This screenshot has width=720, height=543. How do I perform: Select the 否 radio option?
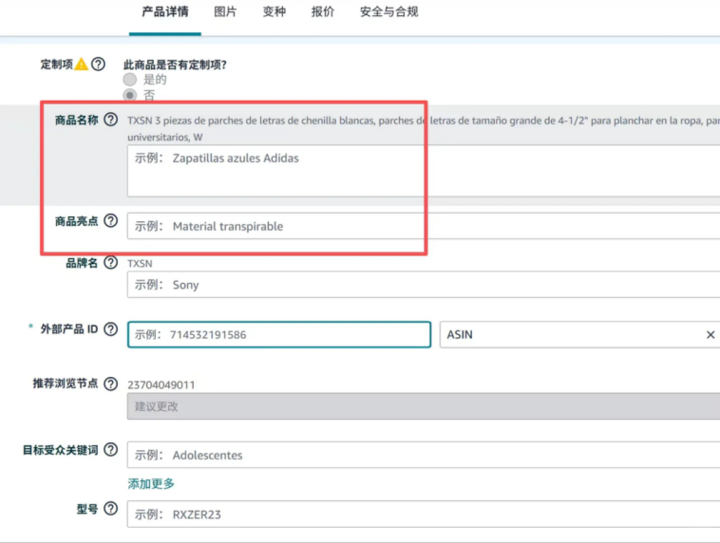click(130, 95)
